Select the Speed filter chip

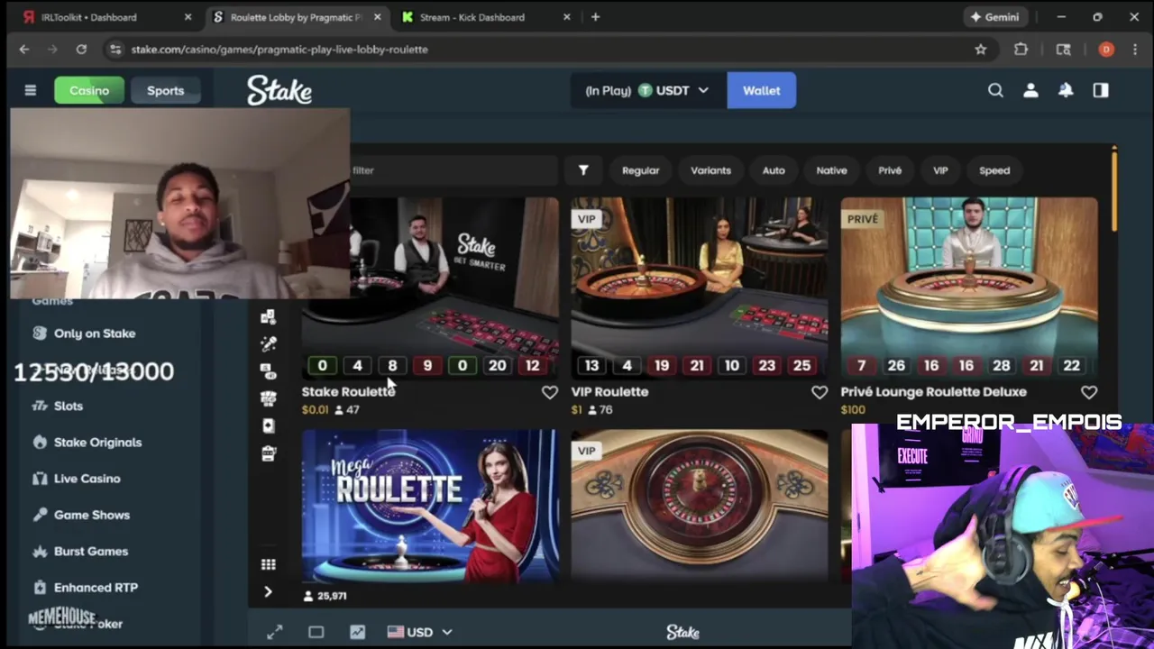[994, 169]
